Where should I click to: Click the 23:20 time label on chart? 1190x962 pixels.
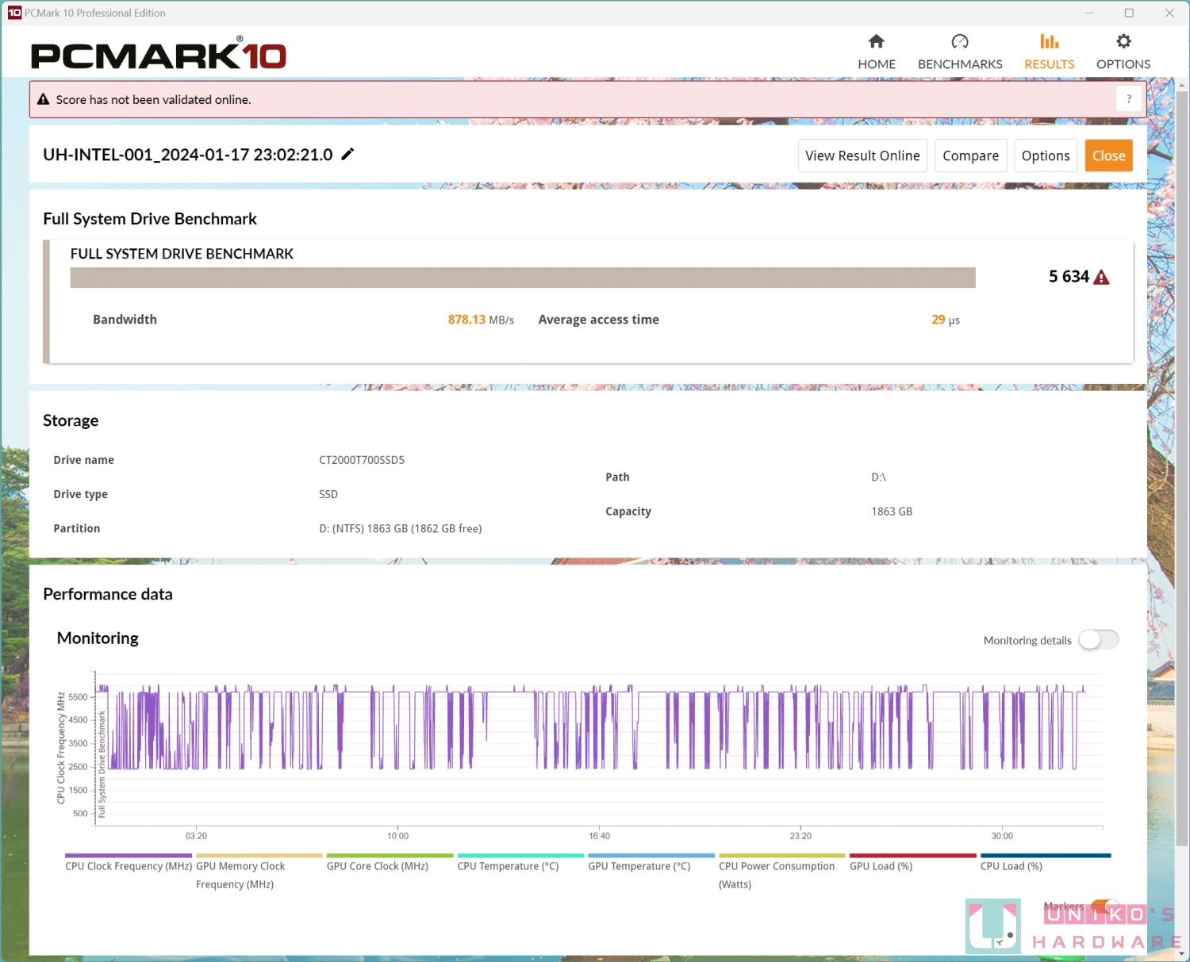(800, 836)
